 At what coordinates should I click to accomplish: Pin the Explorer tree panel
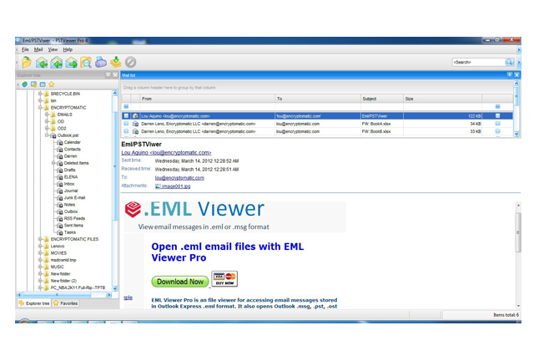point(108,75)
